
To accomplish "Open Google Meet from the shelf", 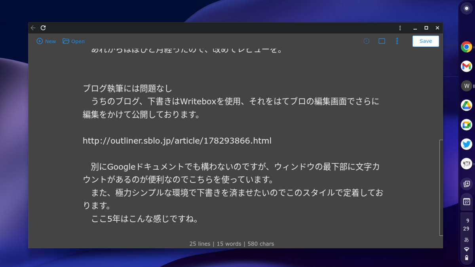I will click(466, 125).
